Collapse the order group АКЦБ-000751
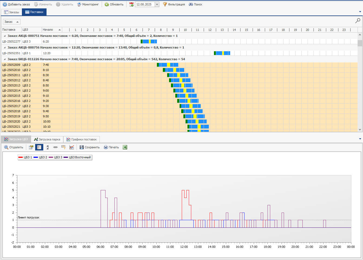Image resolution: width=363 pixels, height=260 pixels. pos(5,36)
